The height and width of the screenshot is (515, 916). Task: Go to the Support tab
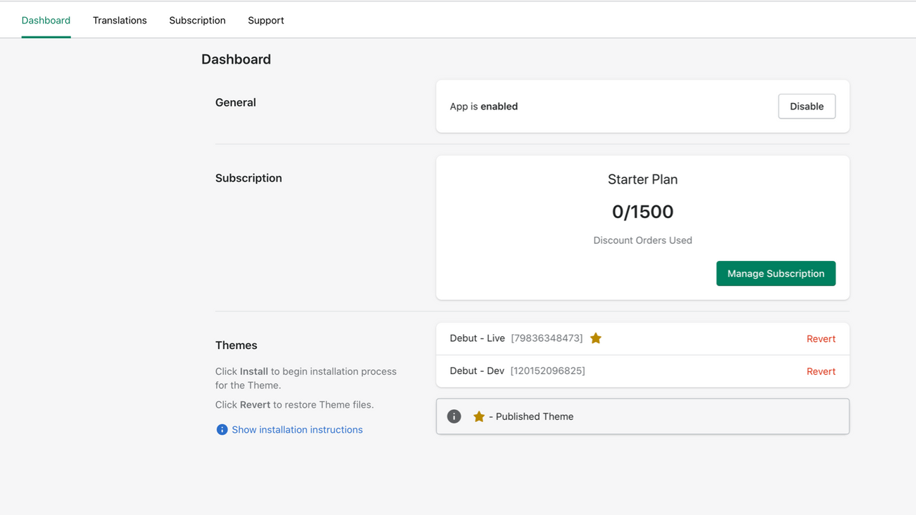pyautogui.click(x=265, y=20)
